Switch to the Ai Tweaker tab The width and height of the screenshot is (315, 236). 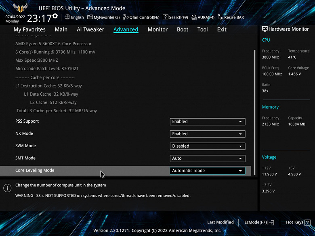click(x=90, y=29)
